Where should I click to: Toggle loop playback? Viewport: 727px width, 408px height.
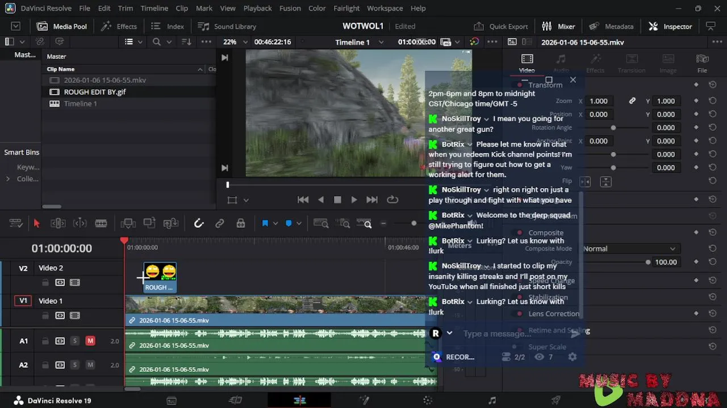click(x=392, y=199)
